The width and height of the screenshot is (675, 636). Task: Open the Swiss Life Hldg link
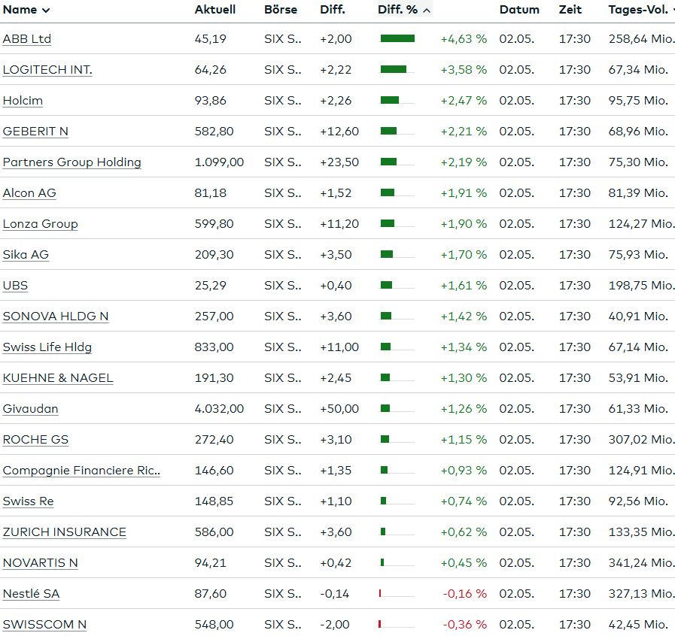click(x=47, y=347)
